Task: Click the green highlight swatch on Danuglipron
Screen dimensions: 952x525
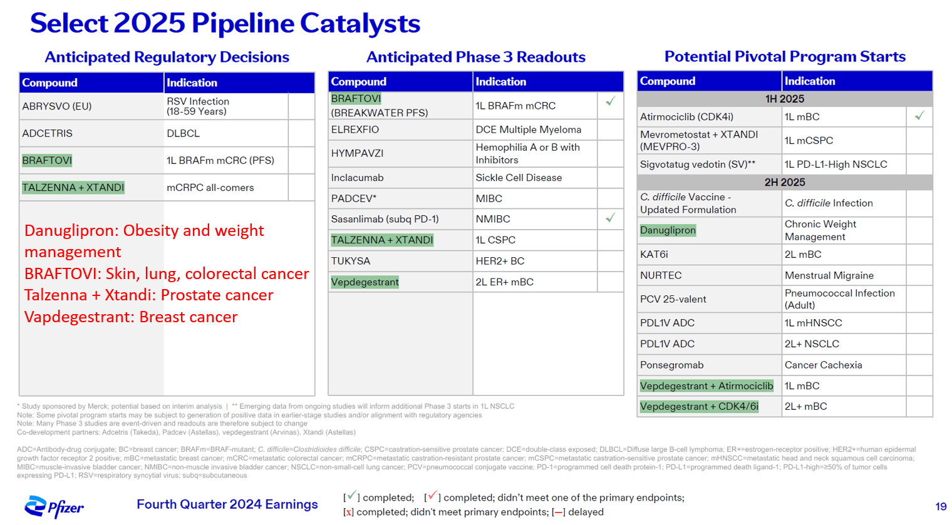Action: click(x=668, y=230)
